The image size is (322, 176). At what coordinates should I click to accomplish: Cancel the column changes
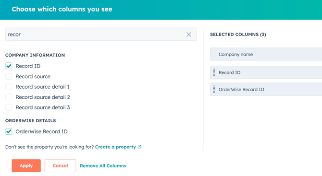point(60,165)
